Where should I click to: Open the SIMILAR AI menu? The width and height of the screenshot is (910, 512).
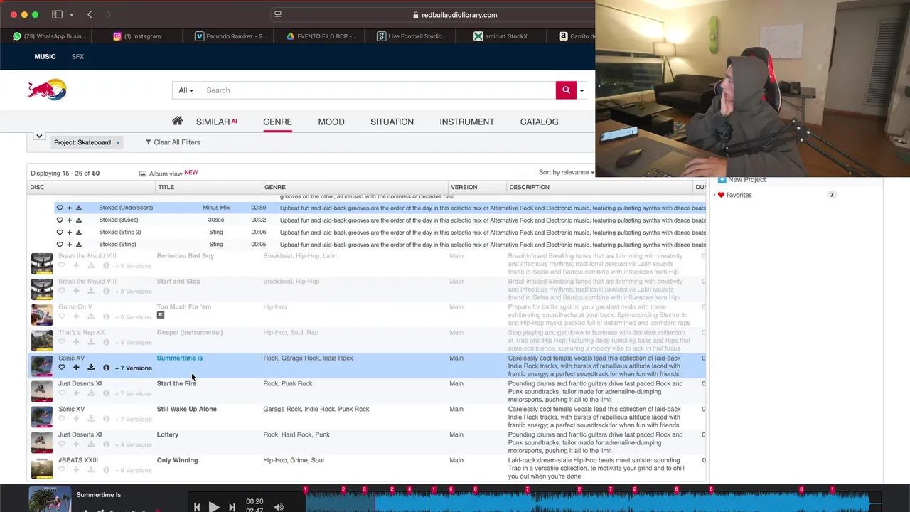[x=216, y=122]
